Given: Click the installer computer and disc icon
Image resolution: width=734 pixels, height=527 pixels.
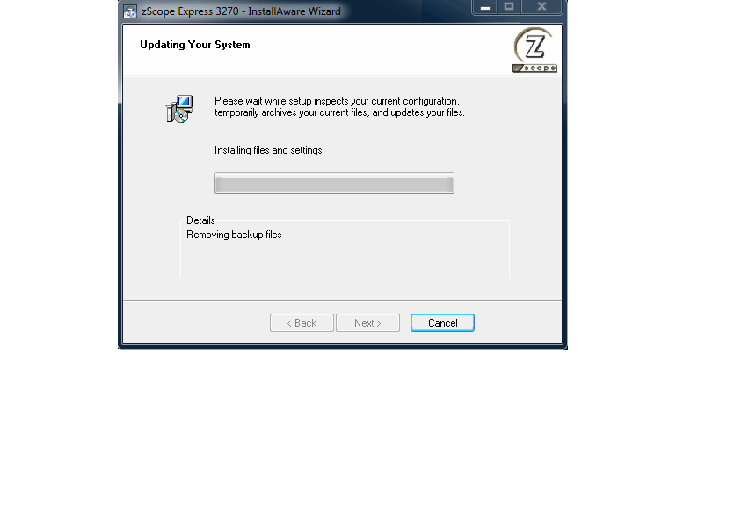Looking at the screenshot, I should pos(179,109).
